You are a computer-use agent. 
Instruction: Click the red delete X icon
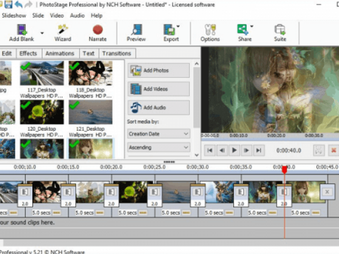click(334, 150)
